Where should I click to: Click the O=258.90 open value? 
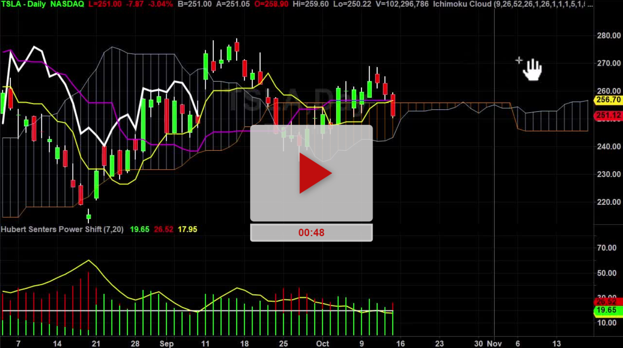click(x=271, y=4)
